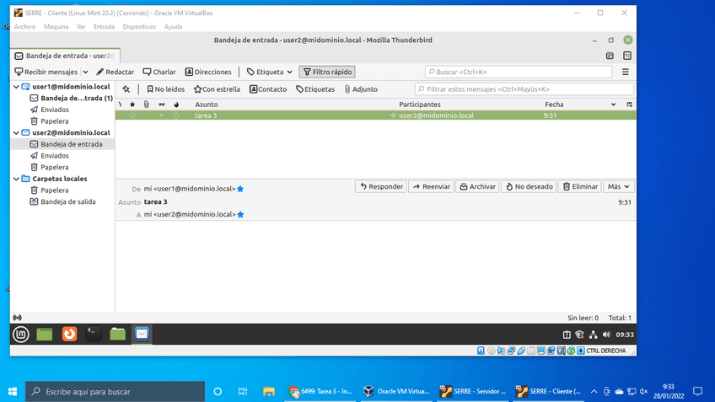
Task: Open user2's Enviados folder
Action: point(49,156)
